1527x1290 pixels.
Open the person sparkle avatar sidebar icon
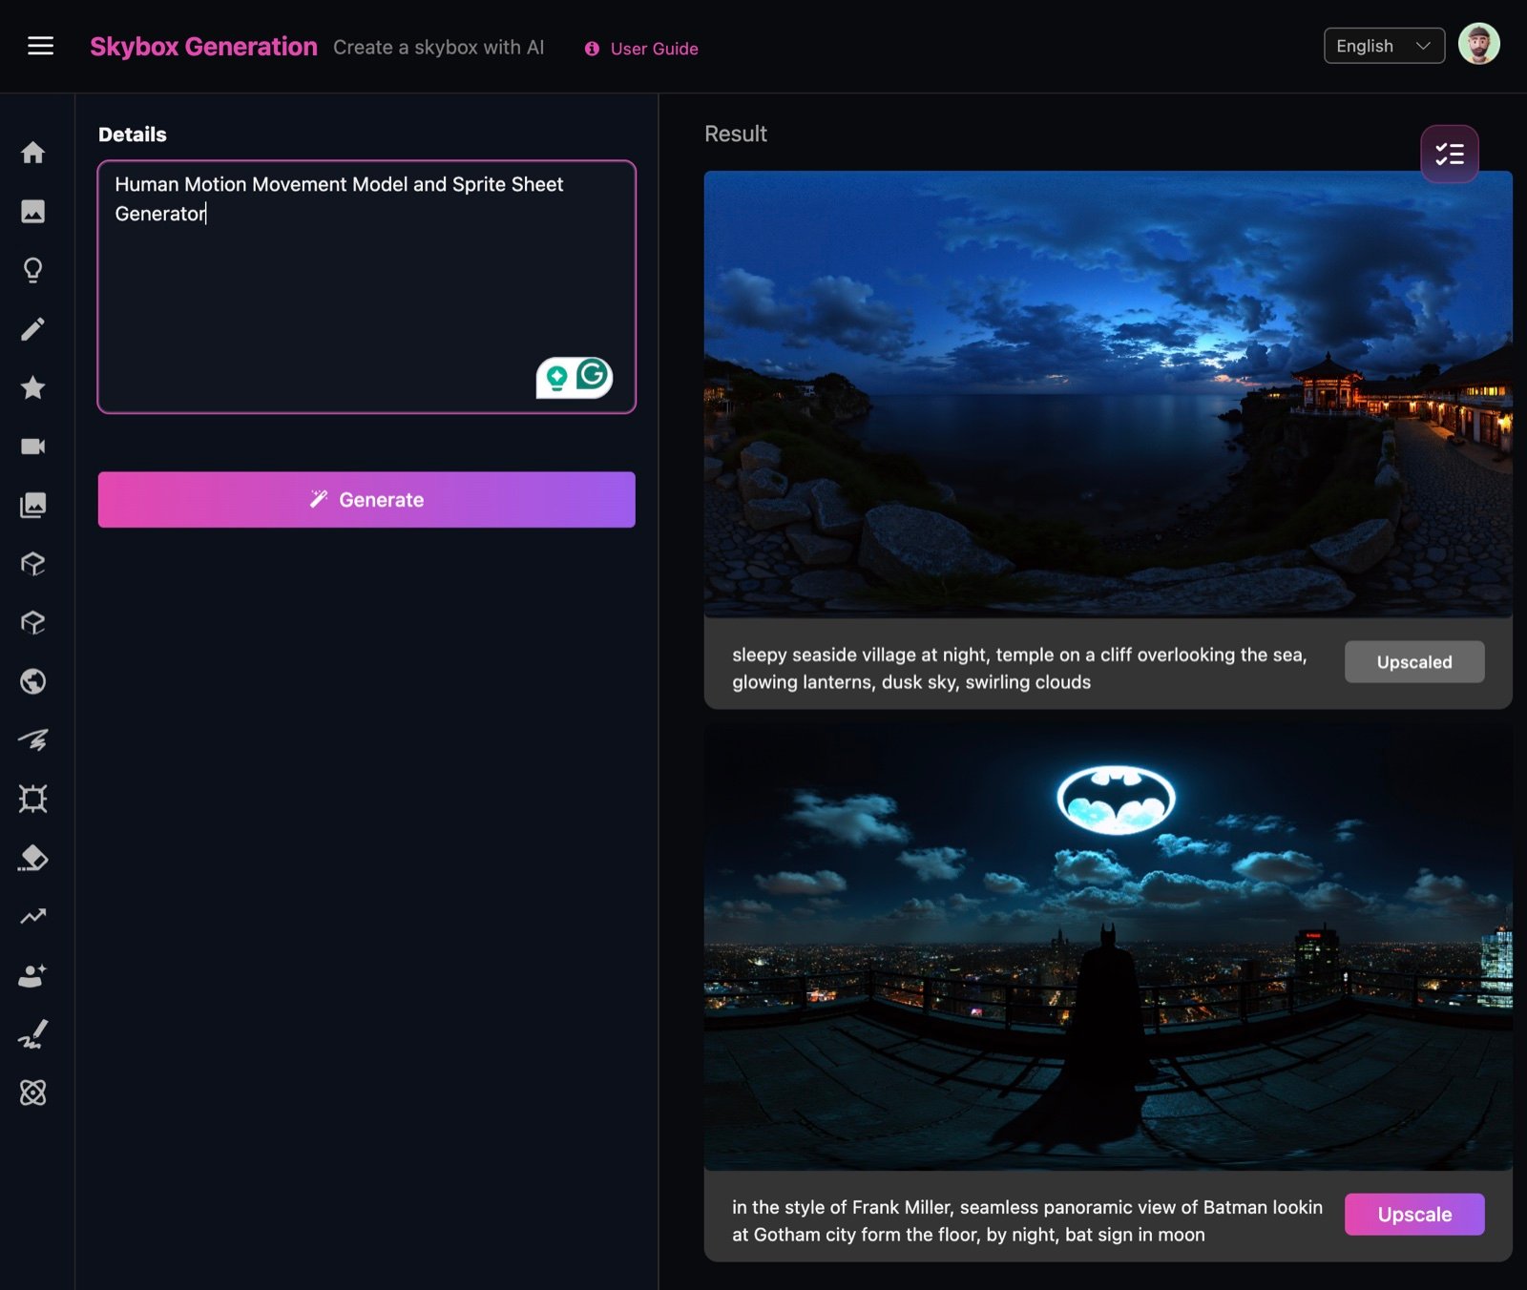pos(33,975)
